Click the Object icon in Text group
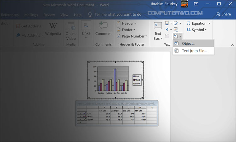236x142 pixels. tap(176, 36)
